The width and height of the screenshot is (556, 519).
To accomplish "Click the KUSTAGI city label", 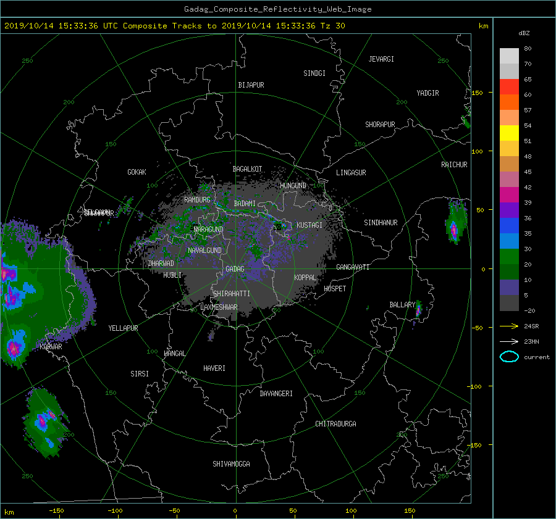I will (x=310, y=225).
